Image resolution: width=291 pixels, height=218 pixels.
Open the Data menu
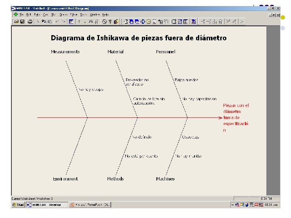pyautogui.click(x=37, y=15)
